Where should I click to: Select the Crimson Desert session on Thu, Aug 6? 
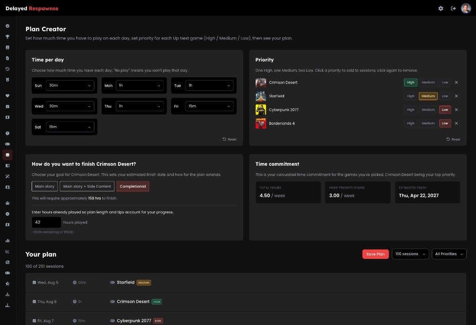point(246,302)
